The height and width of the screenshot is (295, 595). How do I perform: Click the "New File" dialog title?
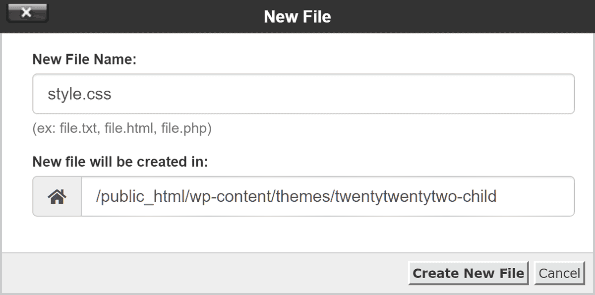pos(297,17)
